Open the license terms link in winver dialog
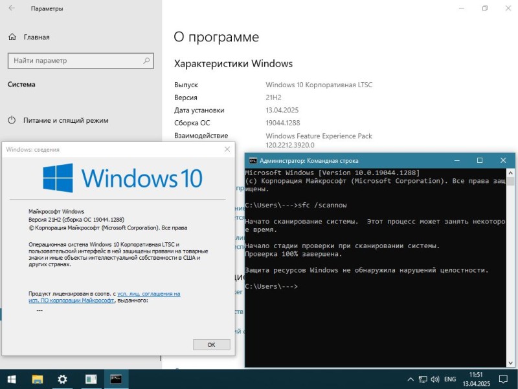The image size is (518, 389). pyautogui.click(x=104, y=297)
